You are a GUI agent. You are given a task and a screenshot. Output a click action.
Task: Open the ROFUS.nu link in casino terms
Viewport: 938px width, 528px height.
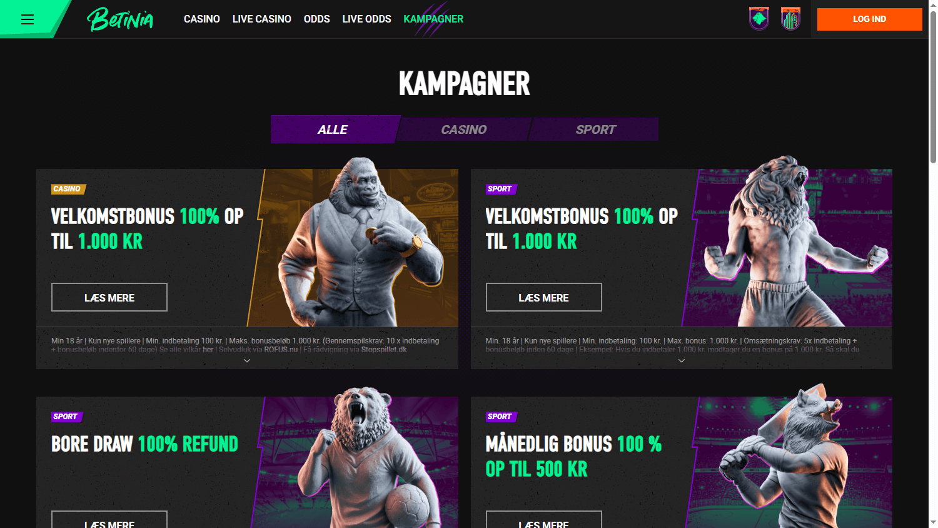tap(281, 350)
